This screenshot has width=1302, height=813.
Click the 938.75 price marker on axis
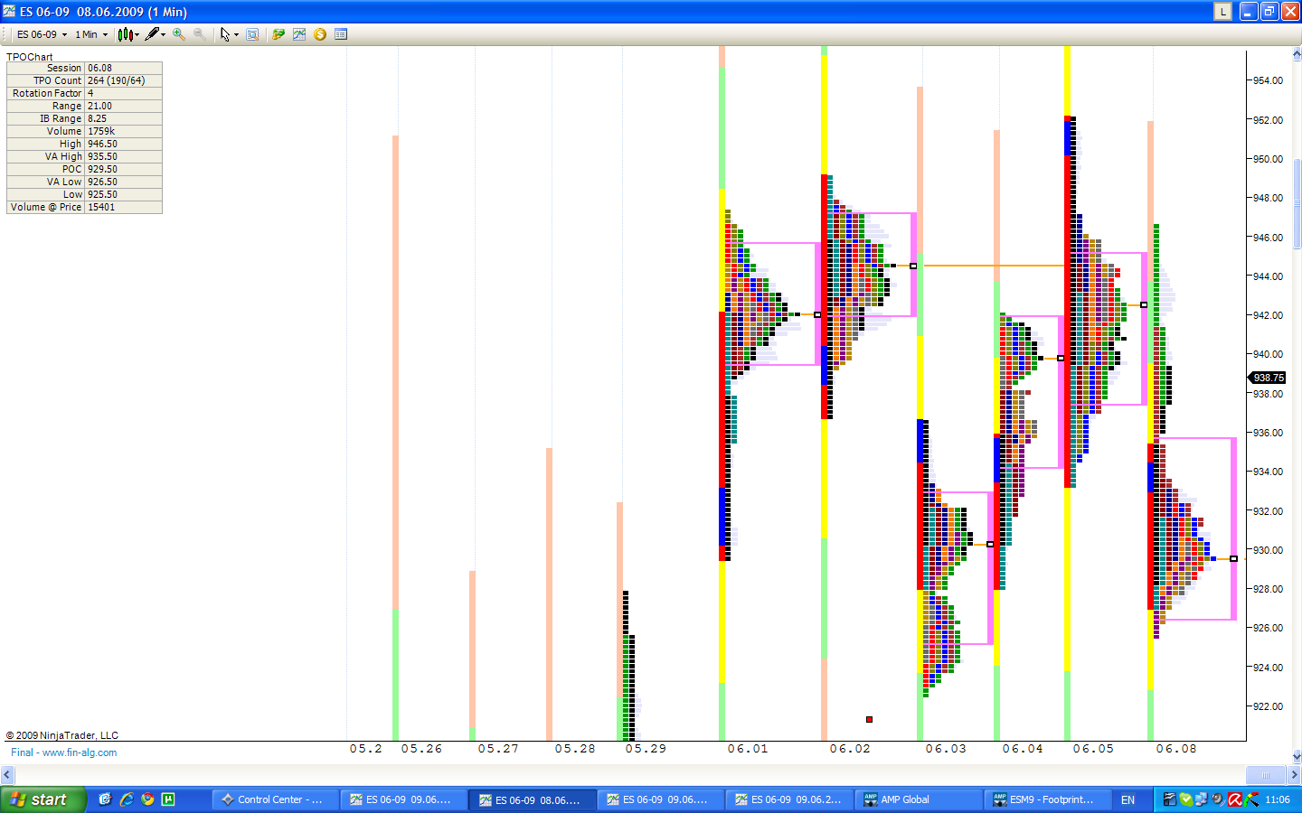pyautogui.click(x=1268, y=378)
